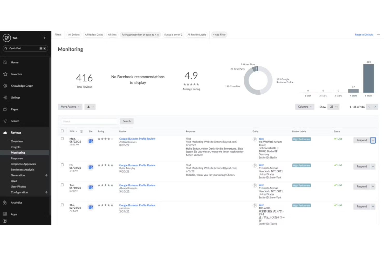This screenshot has height=256, width=384.
Task: Open the Listings sidebar icon
Action: click(x=5, y=98)
